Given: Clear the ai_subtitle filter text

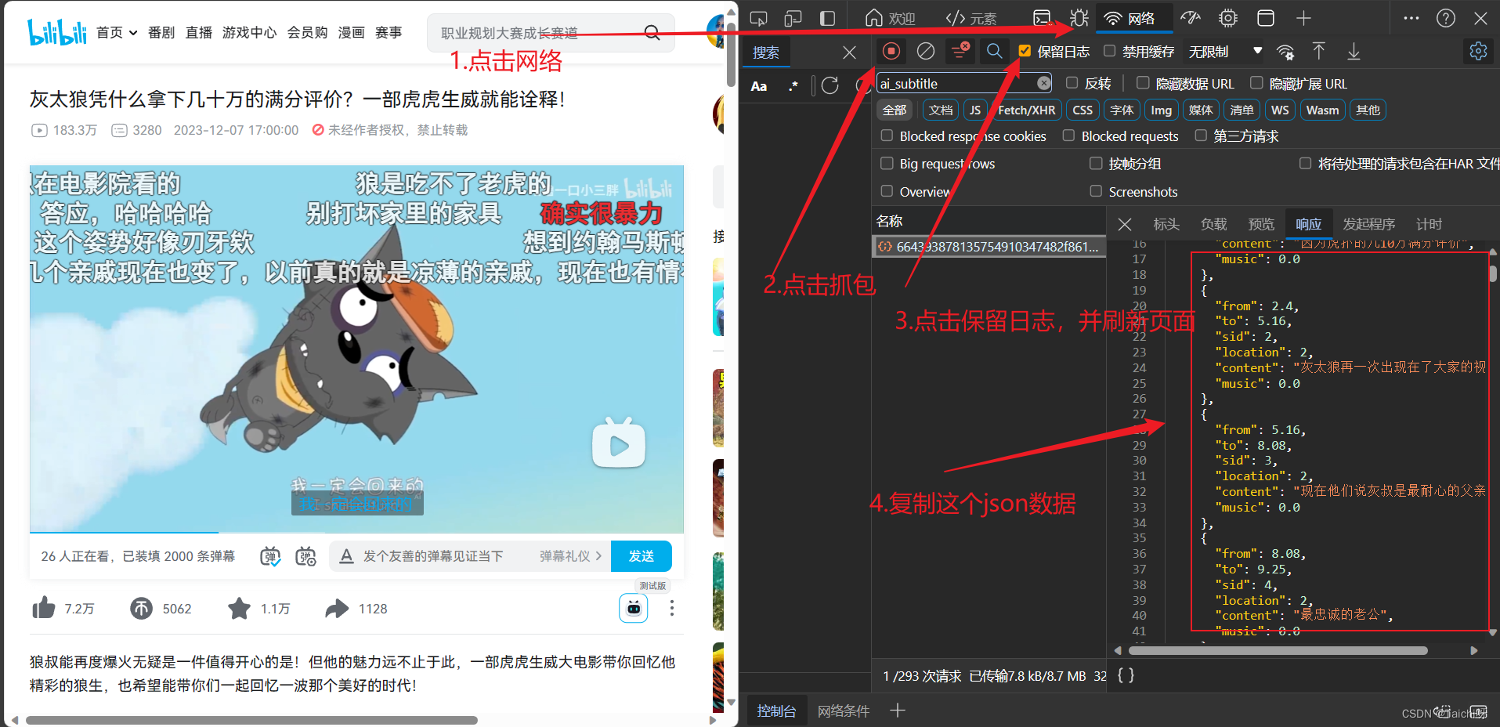Looking at the screenshot, I should [1043, 83].
